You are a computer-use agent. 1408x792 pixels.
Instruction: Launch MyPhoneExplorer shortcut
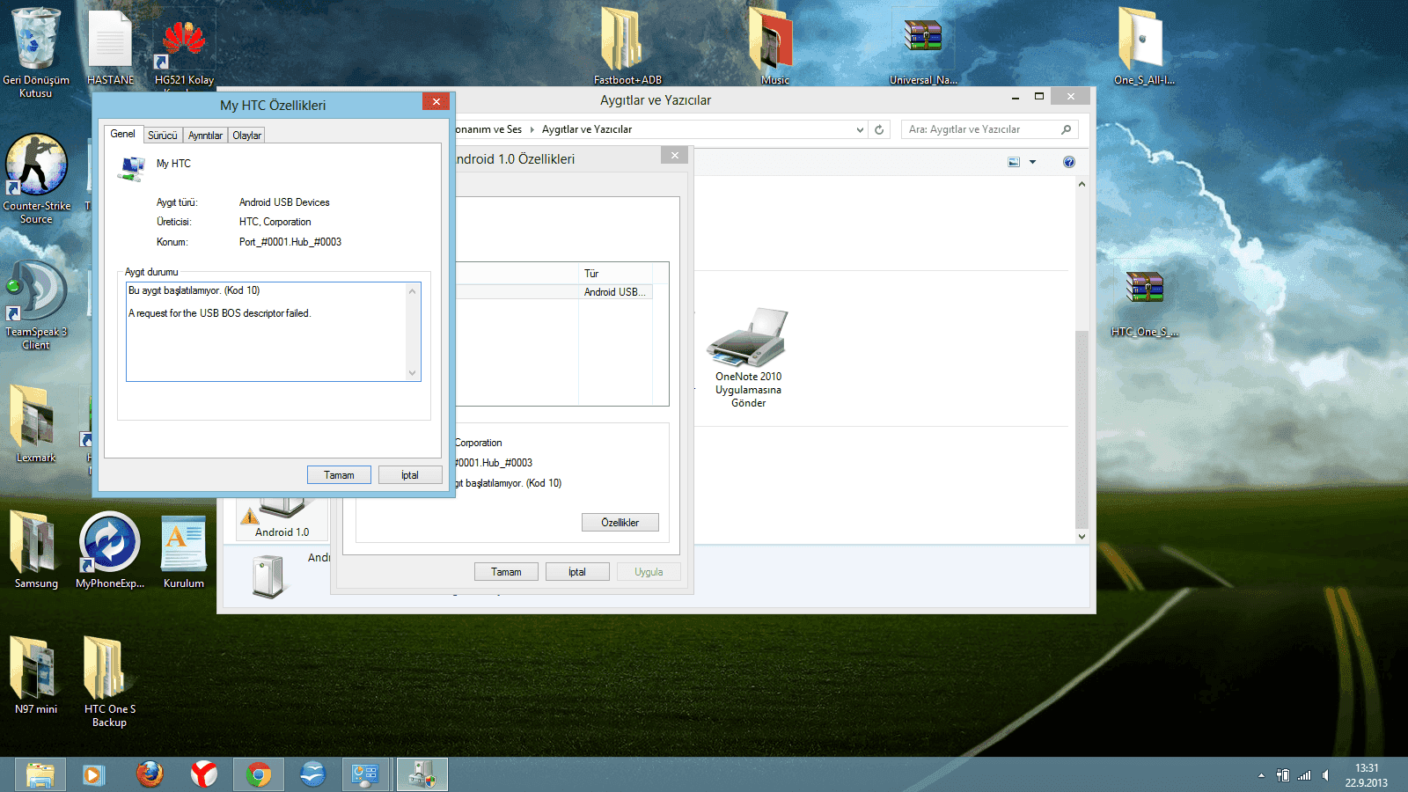110,550
